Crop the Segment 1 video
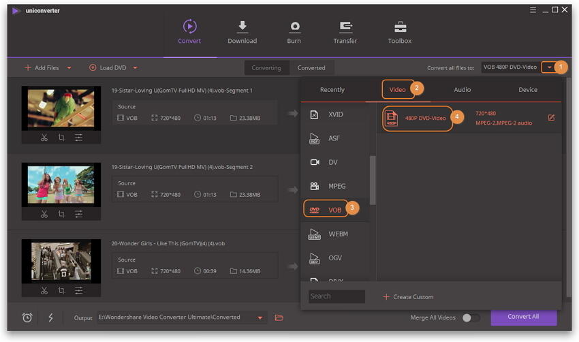579x342 pixels. (x=61, y=138)
